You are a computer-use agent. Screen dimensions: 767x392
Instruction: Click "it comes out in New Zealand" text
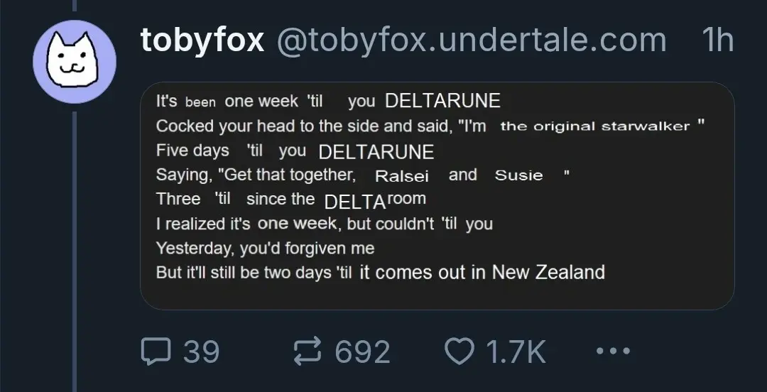click(482, 272)
